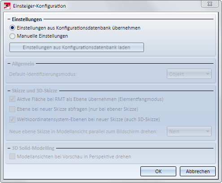Confirm the dialog with OK
This screenshot has width=222, height=183.
(x=158, y=171)
